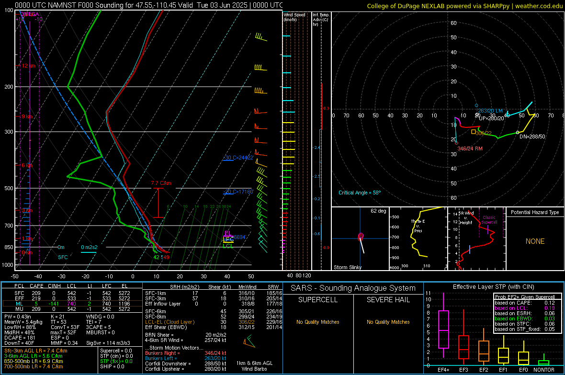The width and height of the screenshot is (565, 375).
Task: Click the '12 km' height label
Action: click(28, 66)
